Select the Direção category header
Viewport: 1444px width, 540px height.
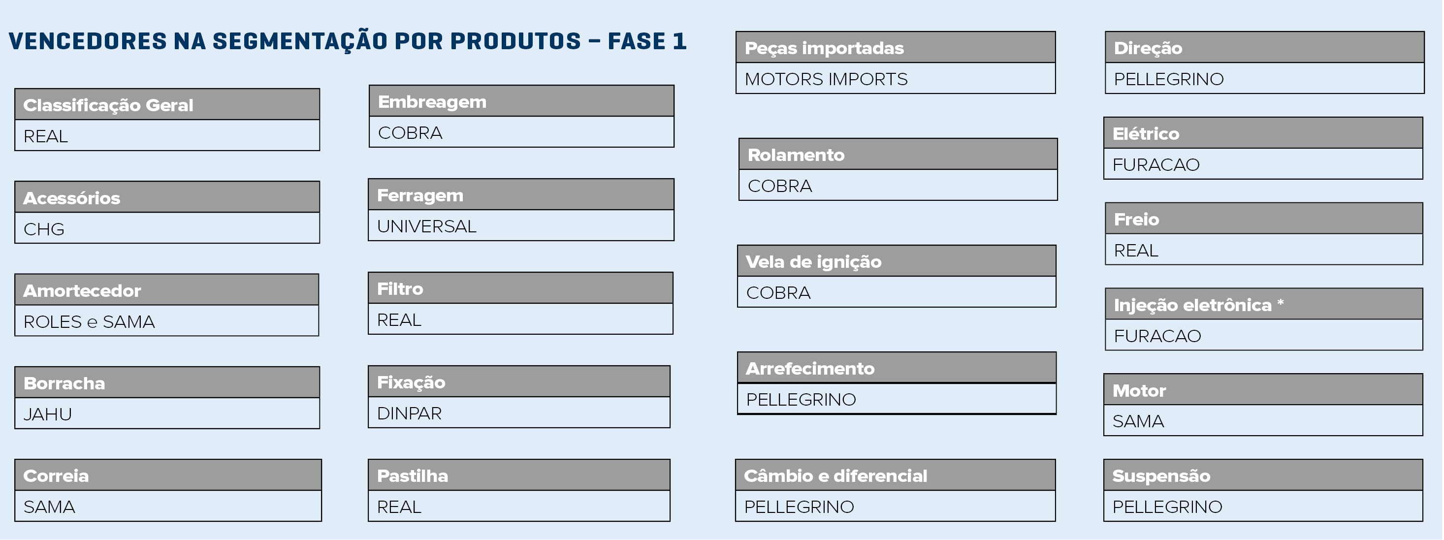[x=1264, y=48]
